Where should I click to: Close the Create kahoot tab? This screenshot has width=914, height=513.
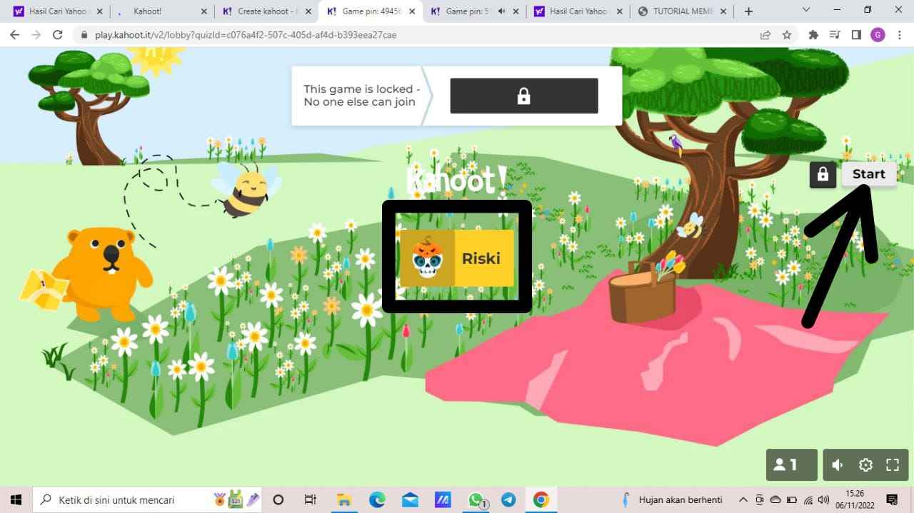pos(307,11)
